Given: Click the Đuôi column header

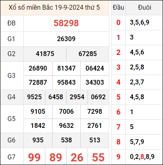Looking at the screenshot, I should tap(145, 8).
